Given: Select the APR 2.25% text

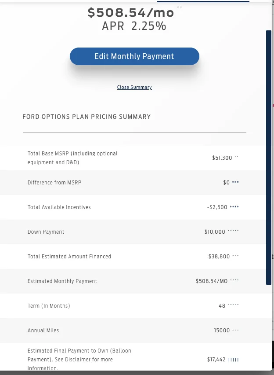Looking at the screenshot, I should pyautogui.click(x=134, y=26).
